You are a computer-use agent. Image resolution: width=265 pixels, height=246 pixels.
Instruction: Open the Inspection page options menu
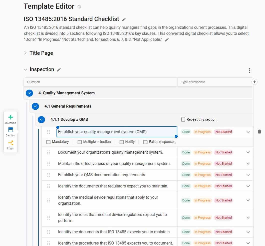(249, 70)
